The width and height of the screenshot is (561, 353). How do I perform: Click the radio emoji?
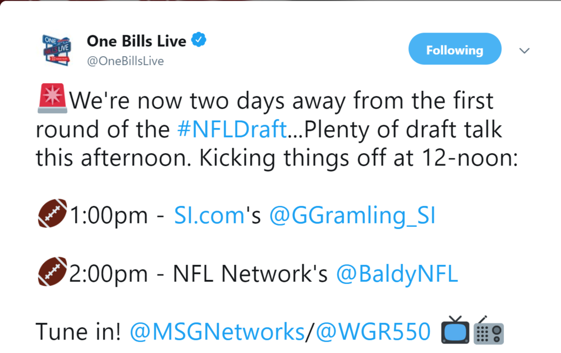pos(489,330)
